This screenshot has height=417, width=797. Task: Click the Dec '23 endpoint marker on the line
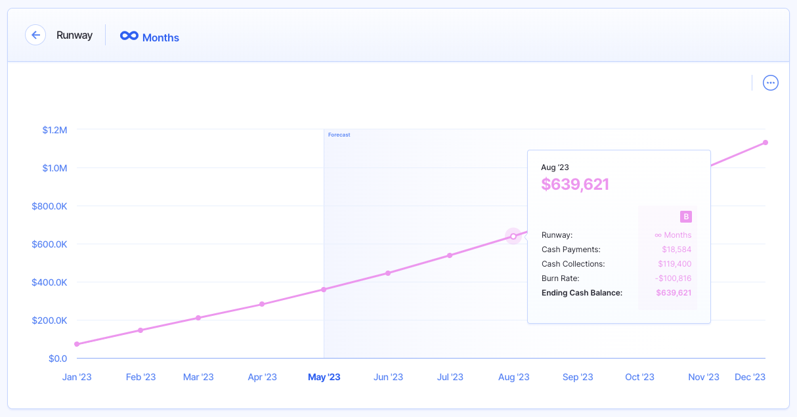click(765, 142)
